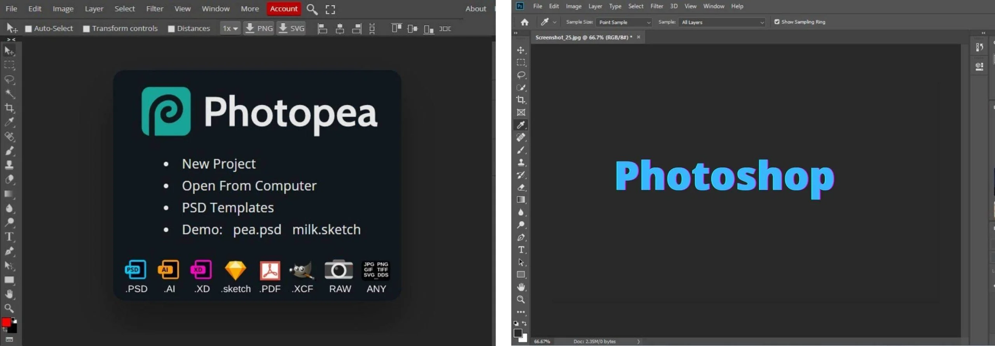This screenshot has height=346, width=995.
Task: Select Photoshop's Zoom tool
Action: click(x=521, y=299)
